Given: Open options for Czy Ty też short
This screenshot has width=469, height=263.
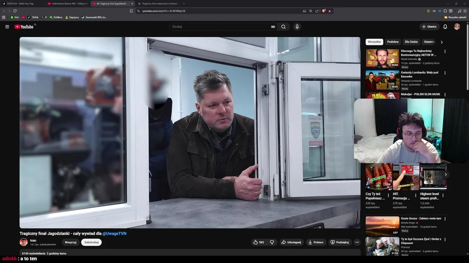Looking at the screenshot, I should (x=388, y=195).
